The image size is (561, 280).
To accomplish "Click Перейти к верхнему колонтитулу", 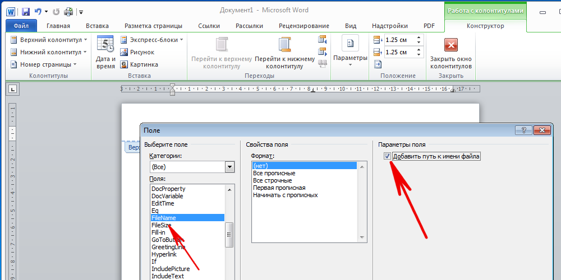I will pyautogui.click(x=222, y=53).
